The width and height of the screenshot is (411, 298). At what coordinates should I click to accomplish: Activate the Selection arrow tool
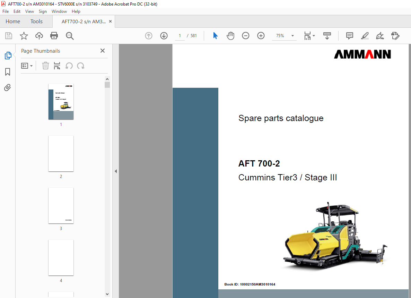(x=215, y=36)
